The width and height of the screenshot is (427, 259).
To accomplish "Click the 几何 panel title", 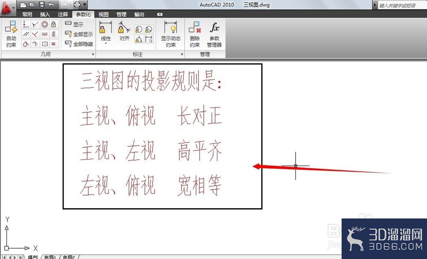I will (x=46, y=54).
